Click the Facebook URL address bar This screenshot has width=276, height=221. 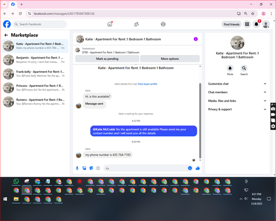(x=132, y=14)
